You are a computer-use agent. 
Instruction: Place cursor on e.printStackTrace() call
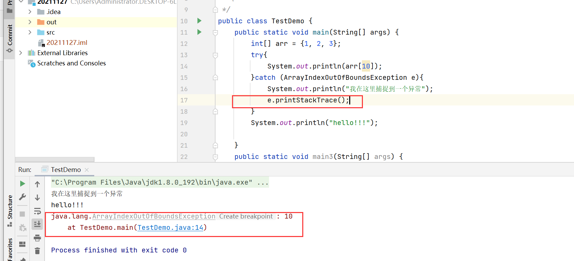[308, 100]
